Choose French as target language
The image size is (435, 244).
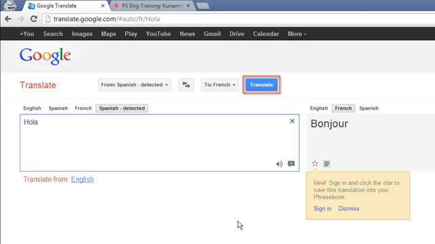(343, 108)
